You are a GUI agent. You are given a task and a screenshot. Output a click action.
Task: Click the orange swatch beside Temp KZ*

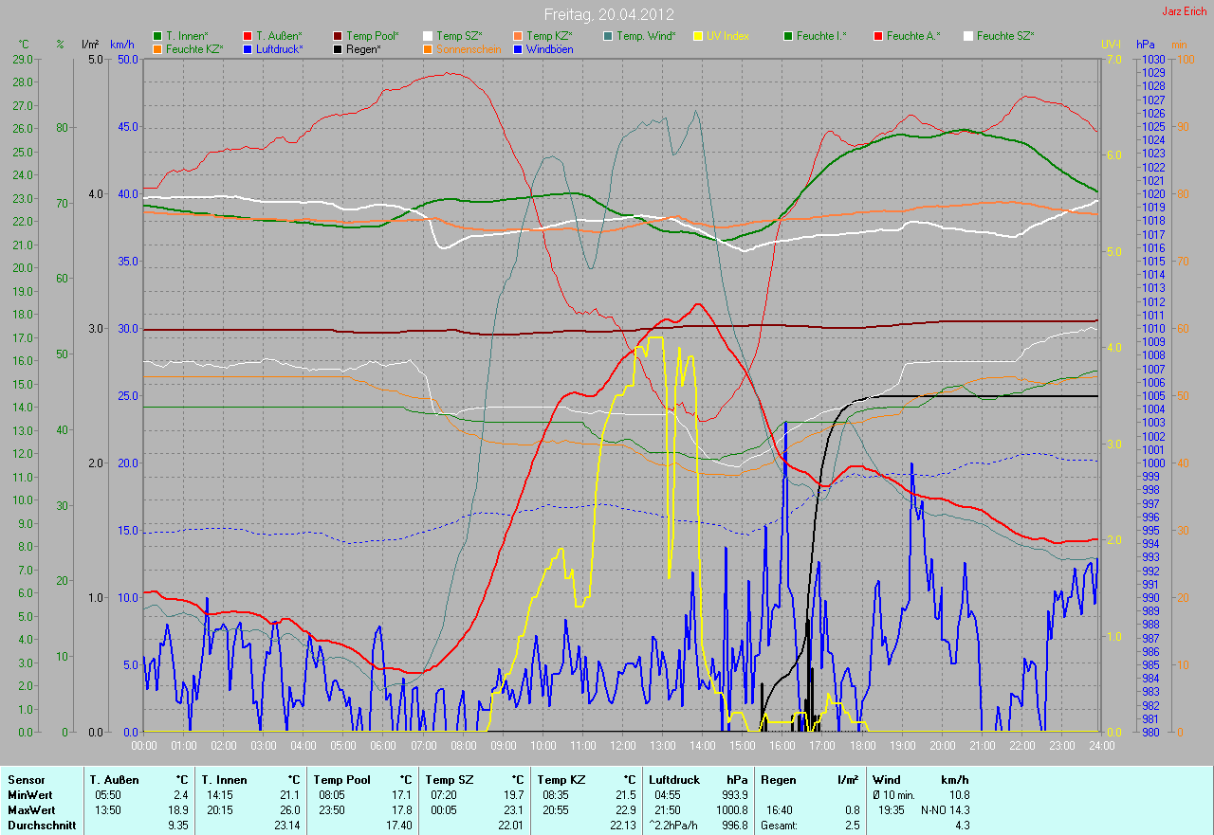(518, 36)
